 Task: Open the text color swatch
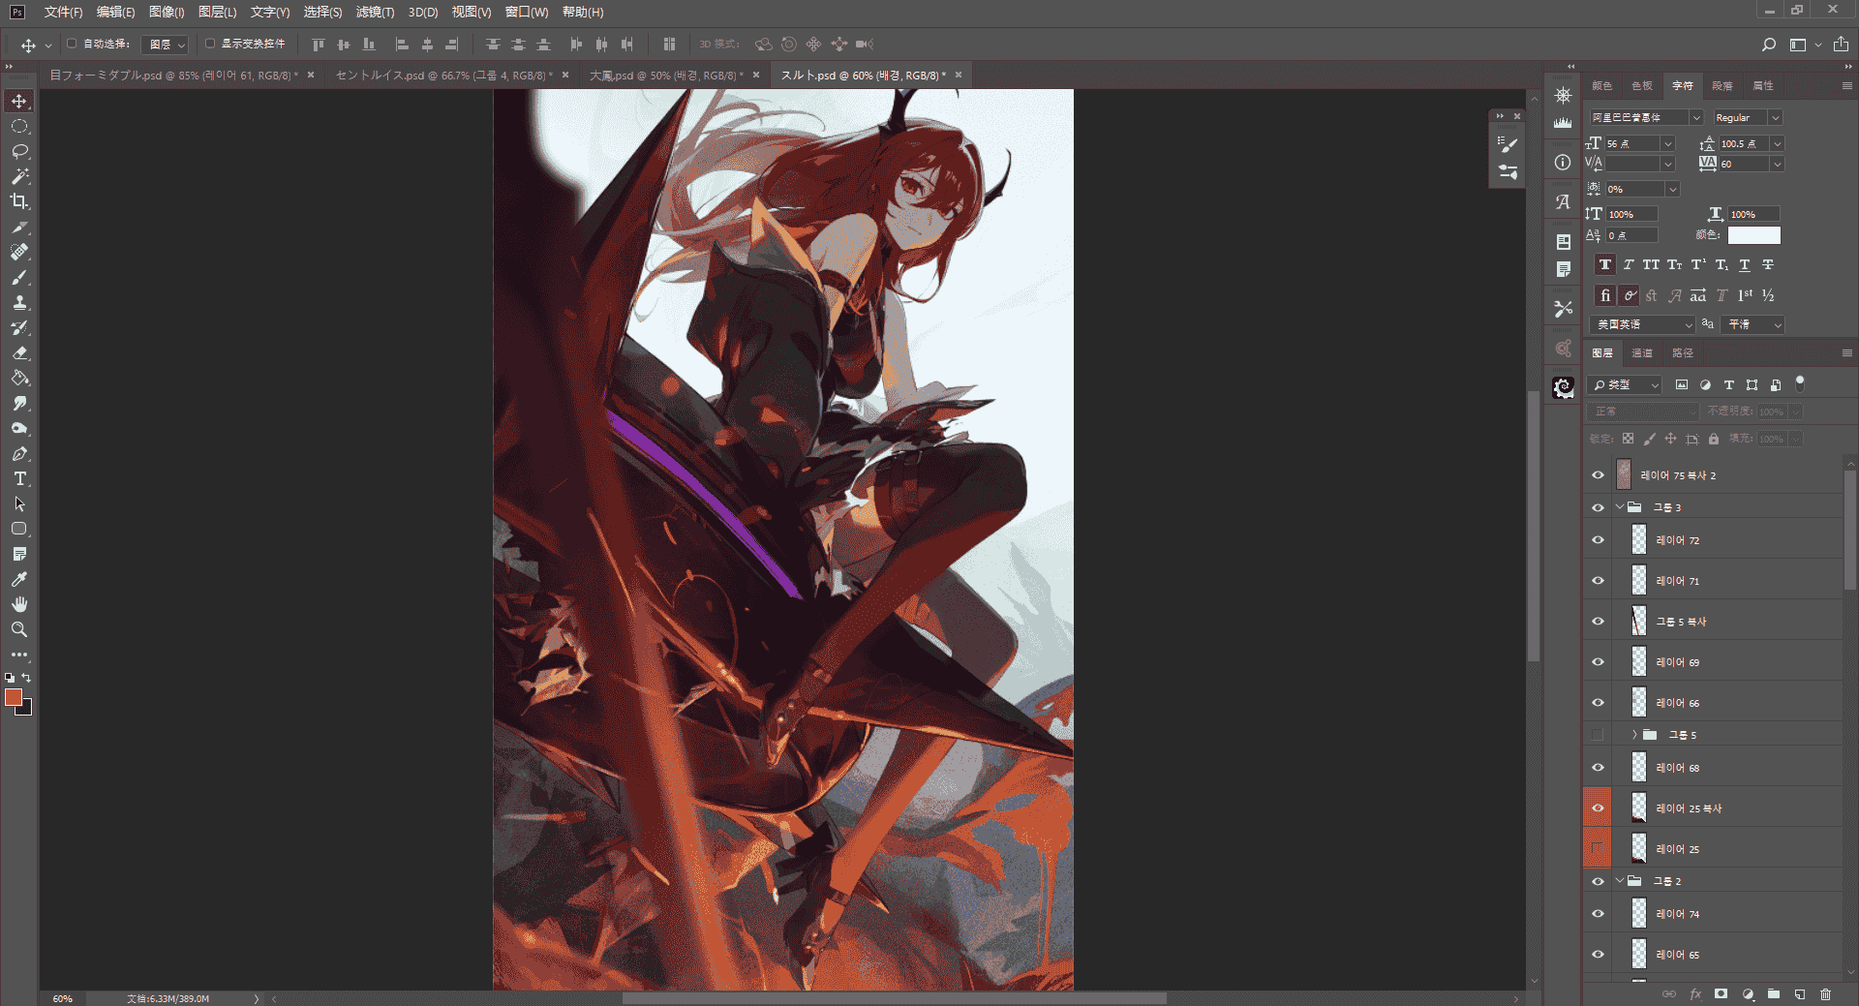click(x=1753, y=235)
